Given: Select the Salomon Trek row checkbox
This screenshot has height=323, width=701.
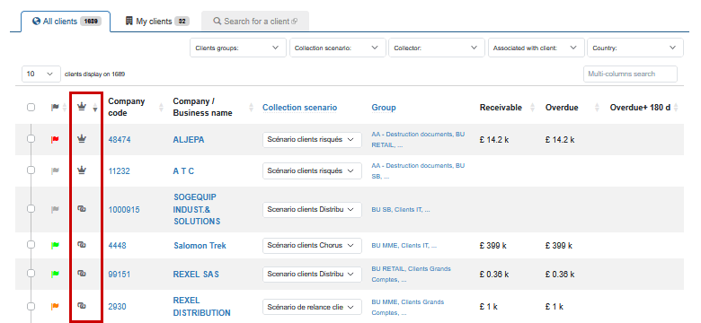Looking at the screenshot, I should [31, 244].
